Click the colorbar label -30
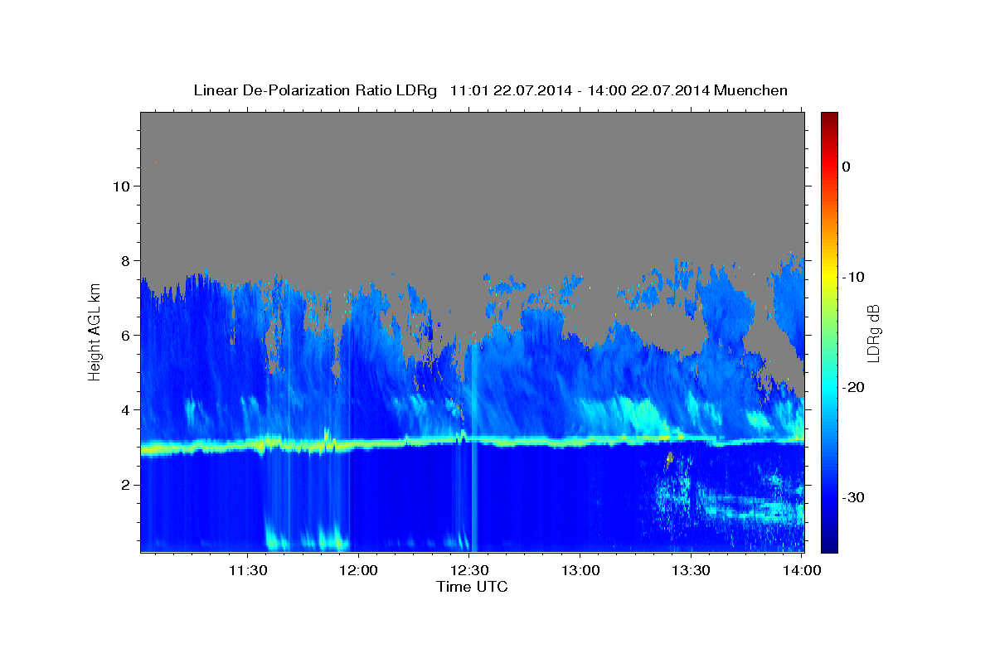 pos(853,497)
